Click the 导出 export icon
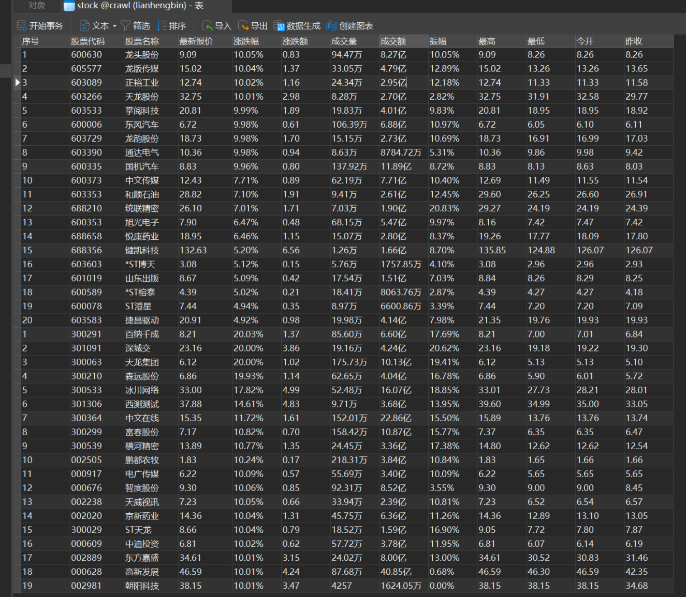This screenshot has height=597, width=686. (x=243, y=25)
